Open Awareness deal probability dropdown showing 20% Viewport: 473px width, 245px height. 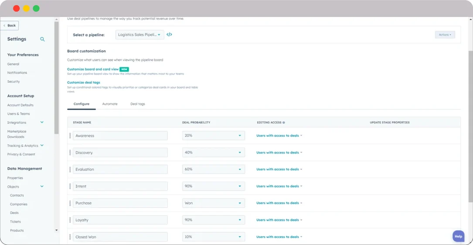[214, 136]
